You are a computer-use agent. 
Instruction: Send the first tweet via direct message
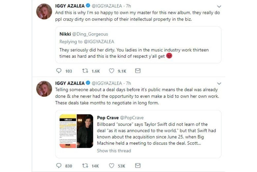(x=138, y=71)
